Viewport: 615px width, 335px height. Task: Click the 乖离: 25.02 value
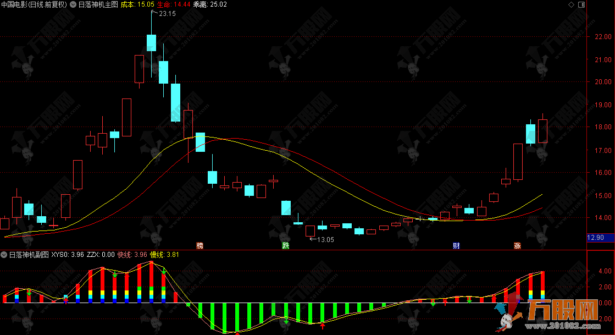pos(210,5)
